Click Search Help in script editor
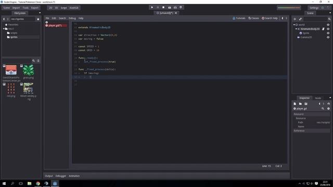333x187 pixels. (270, 18)
